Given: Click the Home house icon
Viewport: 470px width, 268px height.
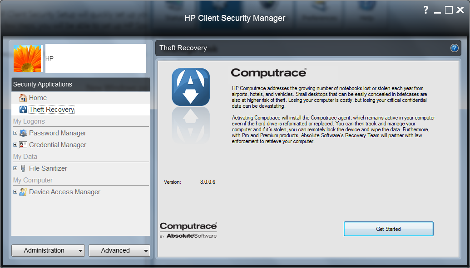Looking at the screenshot, I should tap(23, 98).
